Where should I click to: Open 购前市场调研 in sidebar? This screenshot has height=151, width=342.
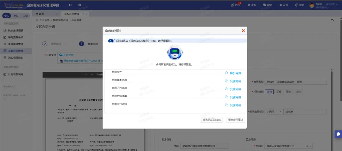pos(16,30)
